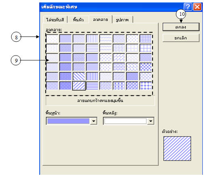Select the horizontal stripes pattern in bottom row

point(92,86)
